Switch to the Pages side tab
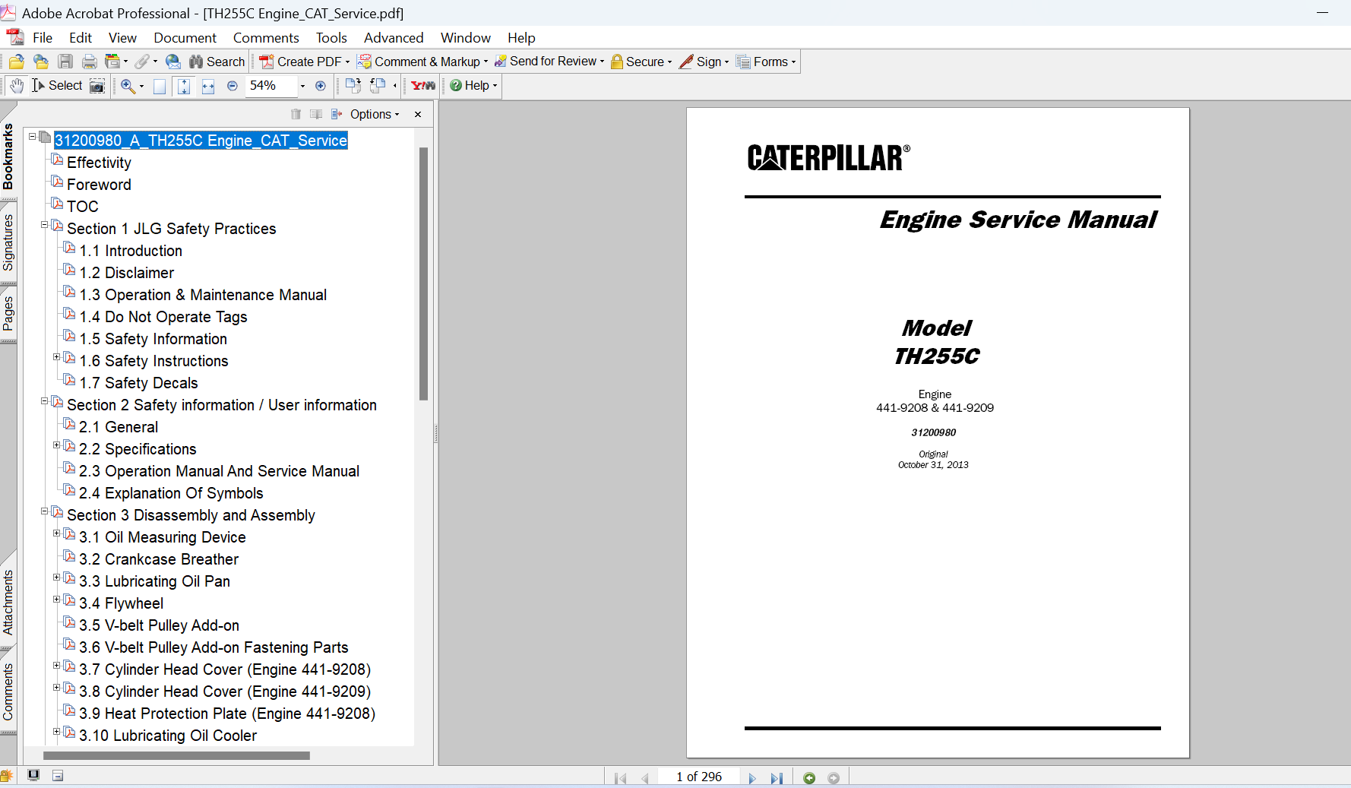Viewport: 1351px width, 788px height. (8, 314)
